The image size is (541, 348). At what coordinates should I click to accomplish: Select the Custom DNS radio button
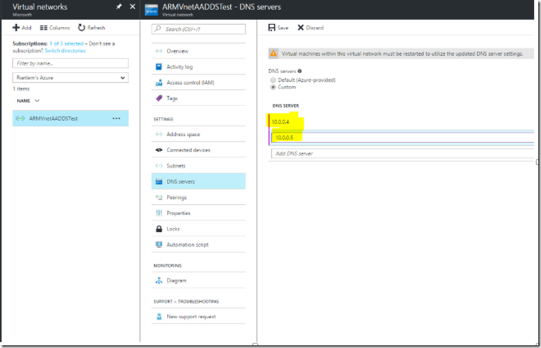273,87
